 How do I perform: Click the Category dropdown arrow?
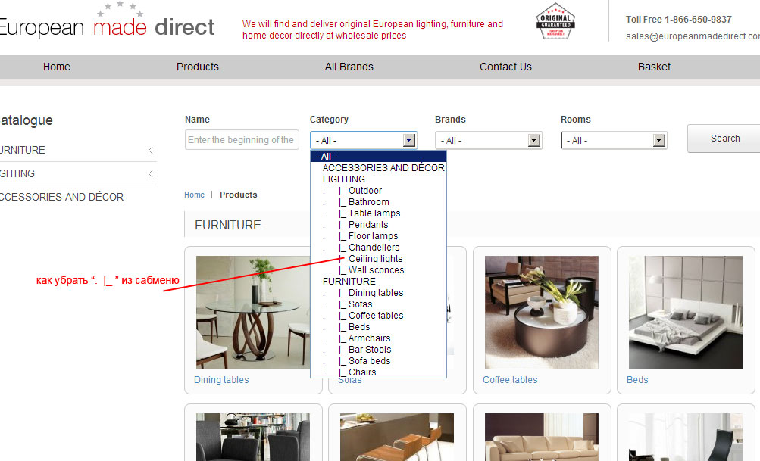click(409, 140)
